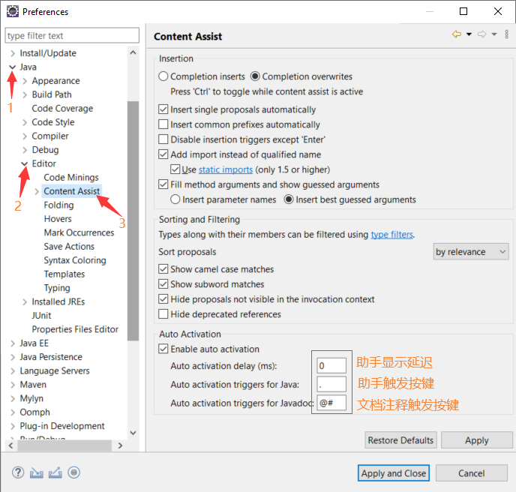Collapse the Java tree node
Image resolution: width=516 pixels, height=492 pixels.
tap(13, 67)
